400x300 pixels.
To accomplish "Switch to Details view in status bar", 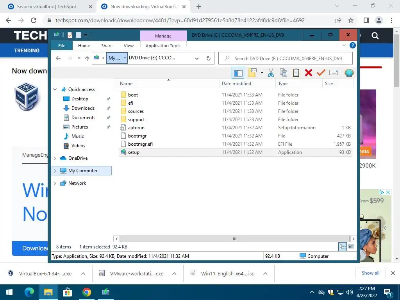I will 343,246.
